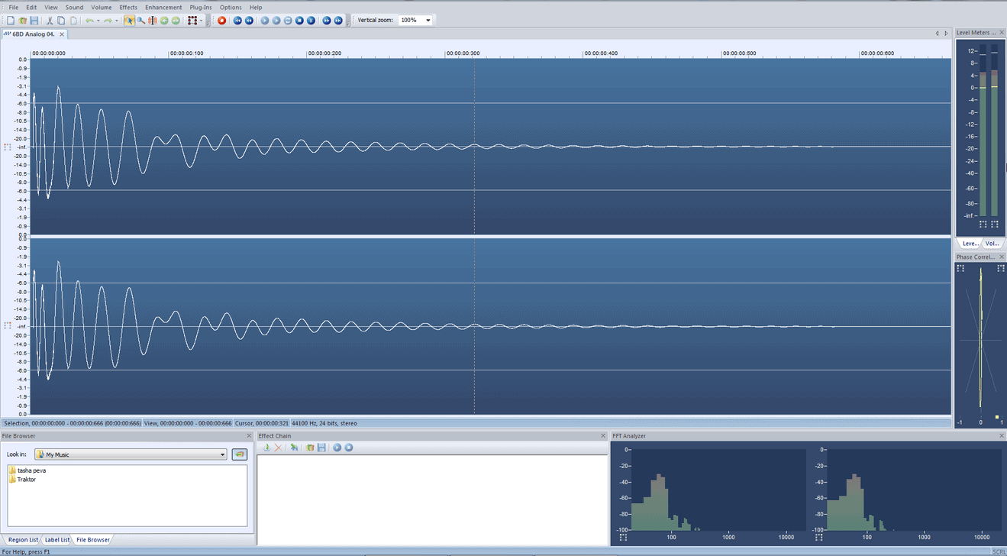Switch to the Region List tab
The height and width of the screenshot is (556, 1007).
pyautogui.click(x=23, y=540)
